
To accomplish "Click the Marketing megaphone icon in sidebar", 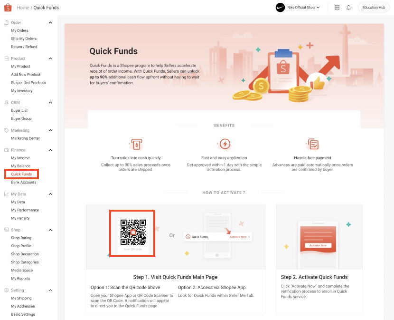I will pos(6,130).
